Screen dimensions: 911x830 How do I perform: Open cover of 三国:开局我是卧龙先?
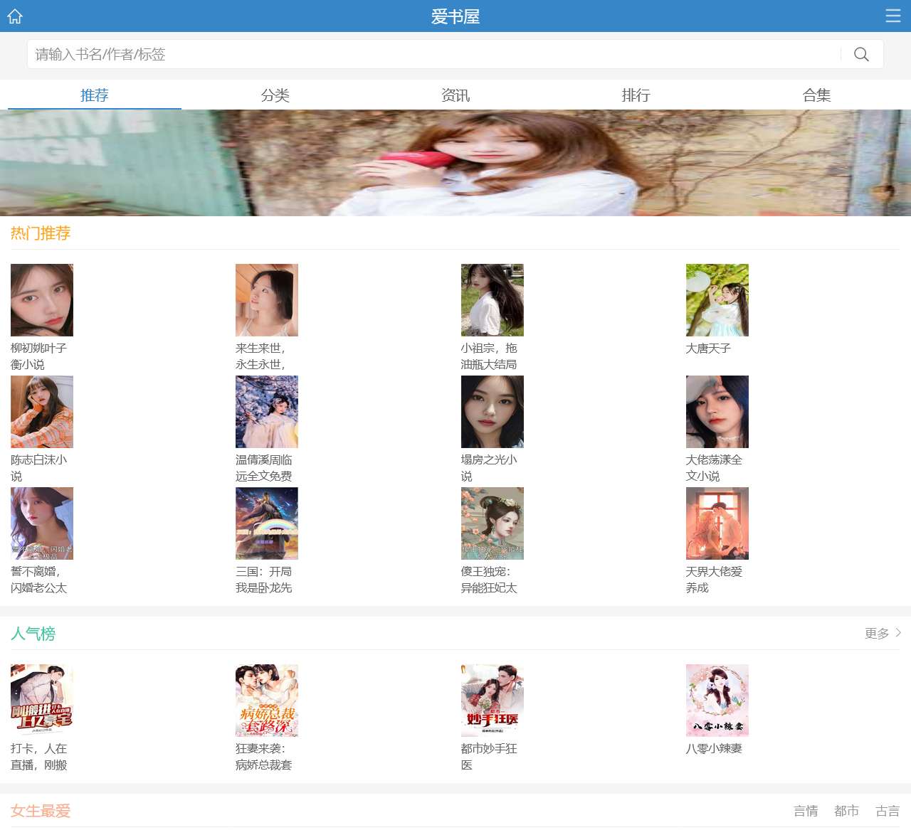[267, 523]
